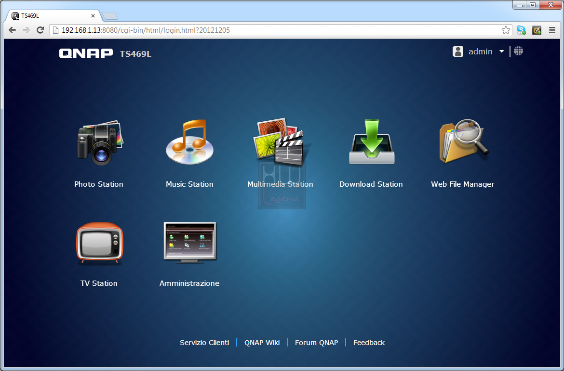Minimize the browser window

[x=519, y=5]
